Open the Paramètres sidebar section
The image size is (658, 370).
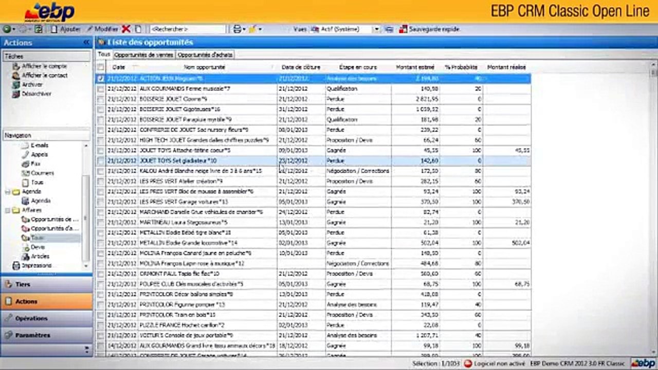click(46, 335)
